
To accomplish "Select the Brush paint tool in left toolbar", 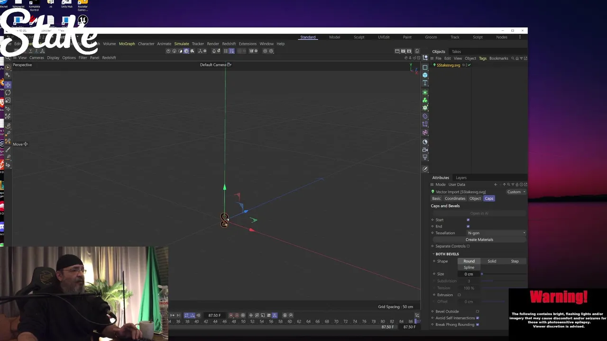I will pyautogui.click(x=8, y=149).
